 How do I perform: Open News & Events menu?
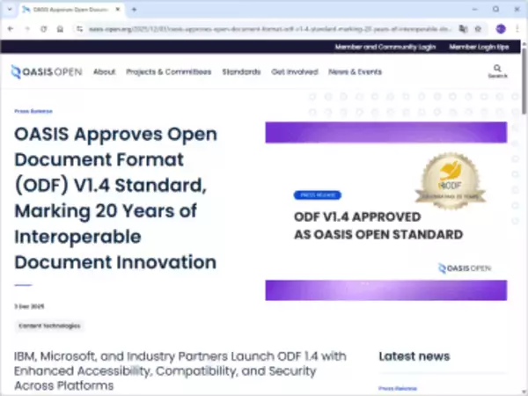pyautogui.click(x=355, y=72)
